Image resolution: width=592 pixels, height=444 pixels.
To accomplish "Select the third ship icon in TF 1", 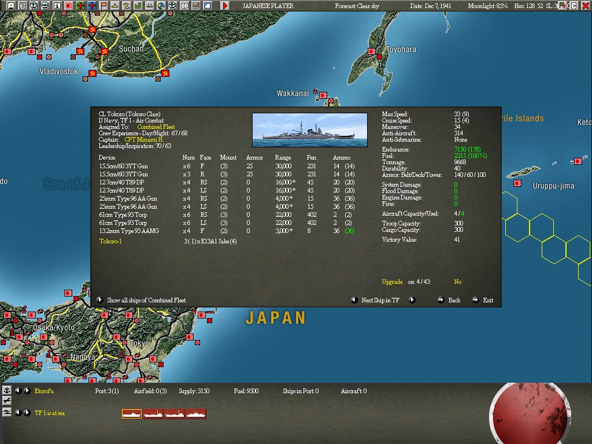I will pos(175,414).
